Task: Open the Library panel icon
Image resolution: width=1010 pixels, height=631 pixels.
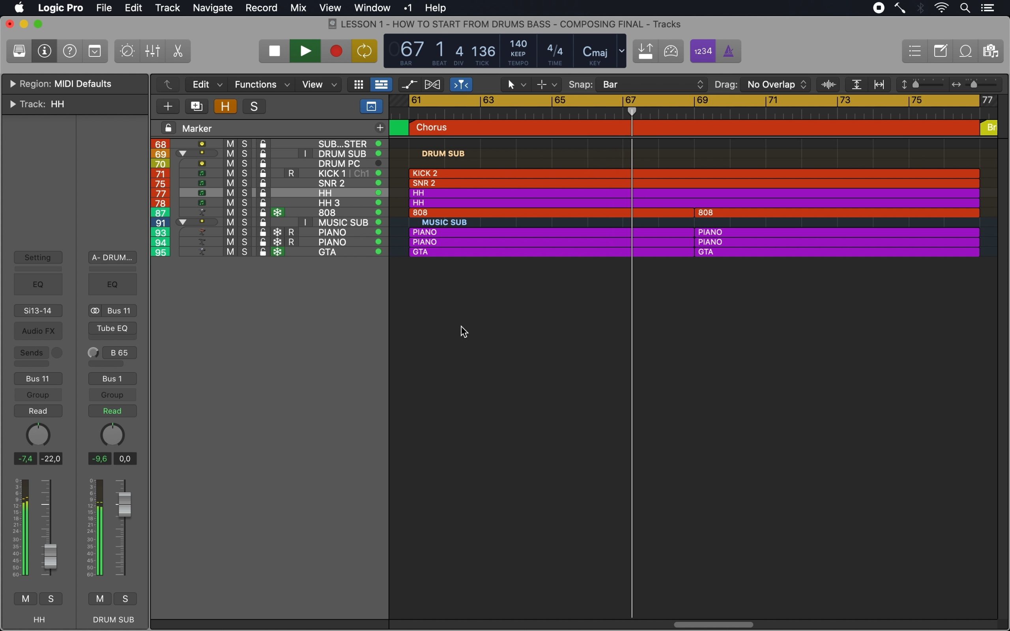Action: click(x=19, y=51)
